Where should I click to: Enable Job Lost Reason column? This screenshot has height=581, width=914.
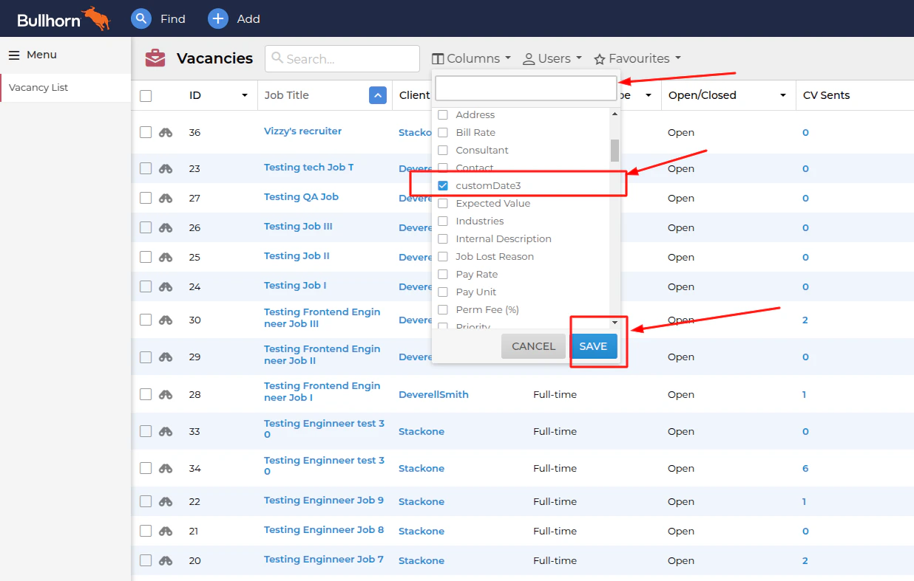click(443, 256)
